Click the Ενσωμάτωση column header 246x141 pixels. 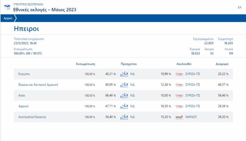[86, 64]
